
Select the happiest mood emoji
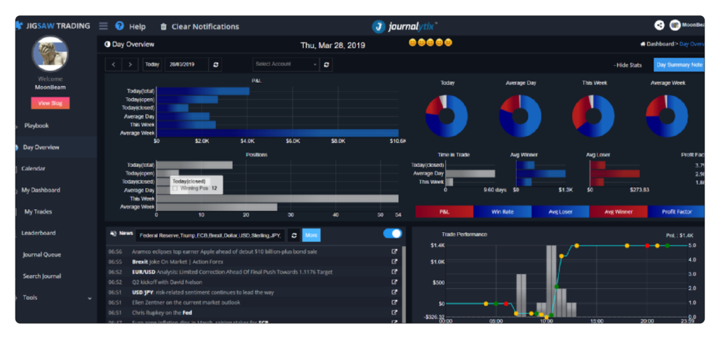[x=413, y=43]
